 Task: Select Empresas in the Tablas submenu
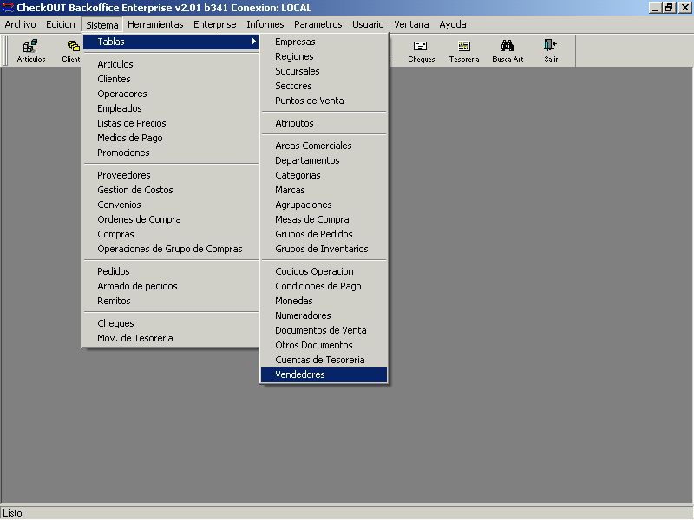[324, 42]
